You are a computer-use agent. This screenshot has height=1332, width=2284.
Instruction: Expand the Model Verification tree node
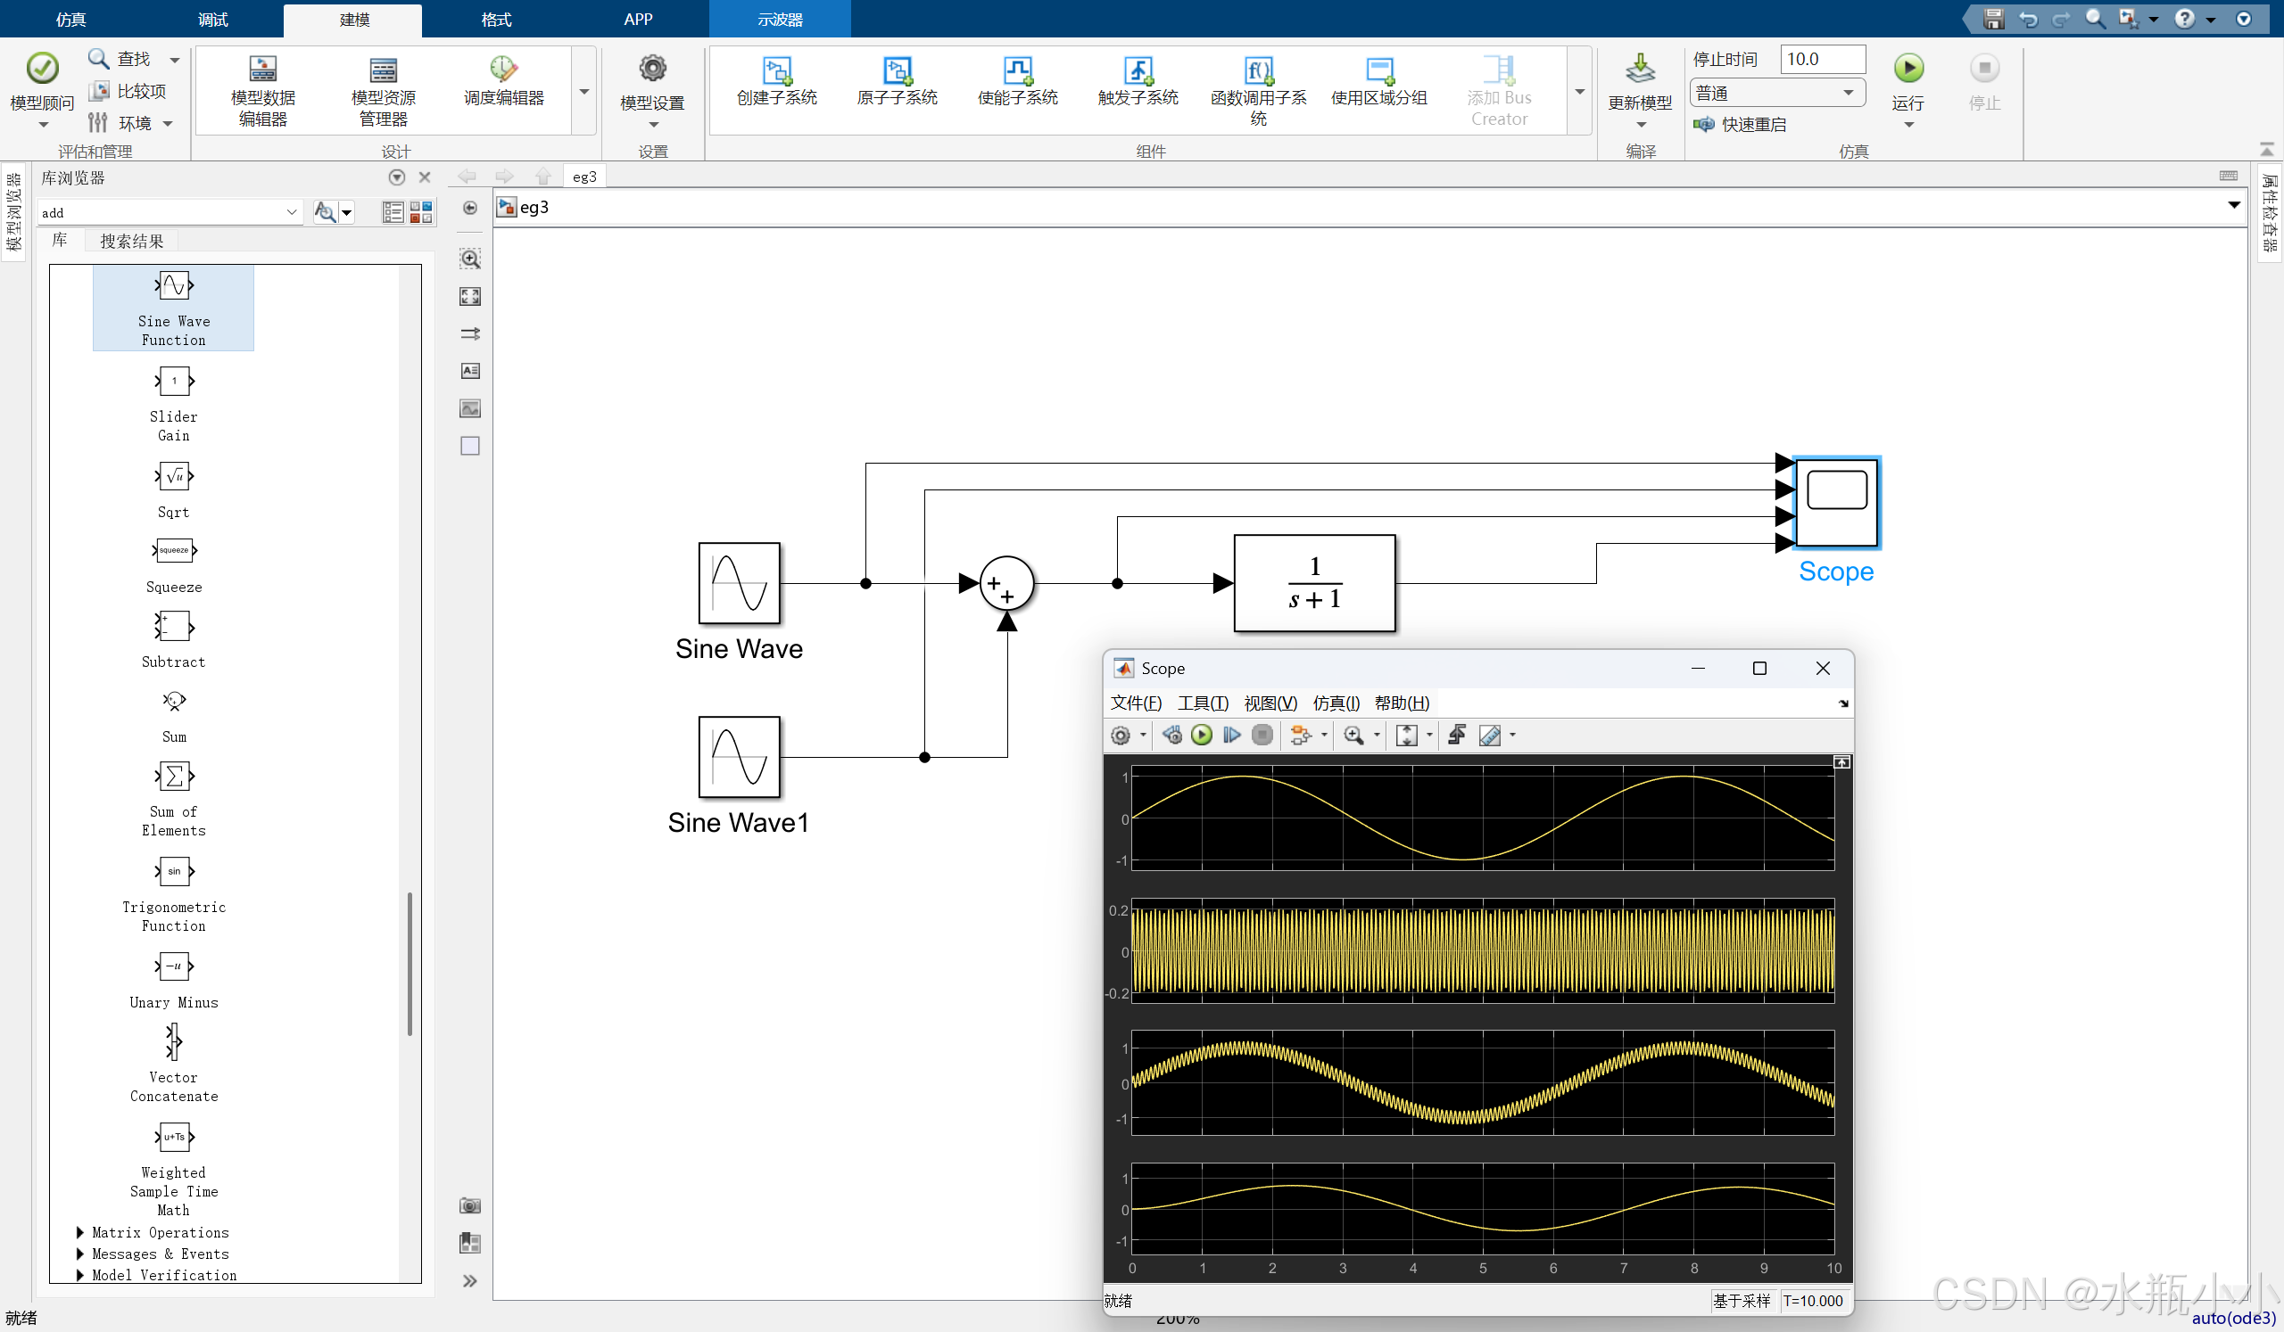[x=80, y=1275]
